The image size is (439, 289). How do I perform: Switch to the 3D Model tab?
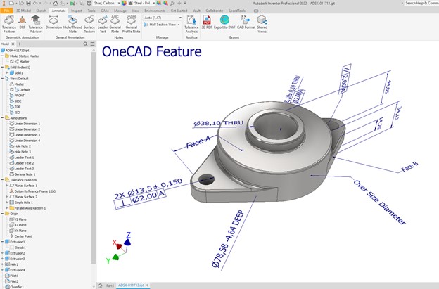23,11
